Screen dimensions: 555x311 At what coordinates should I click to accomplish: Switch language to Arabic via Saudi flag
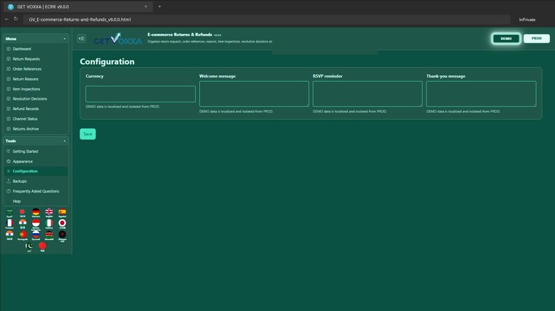click(10, 213)
